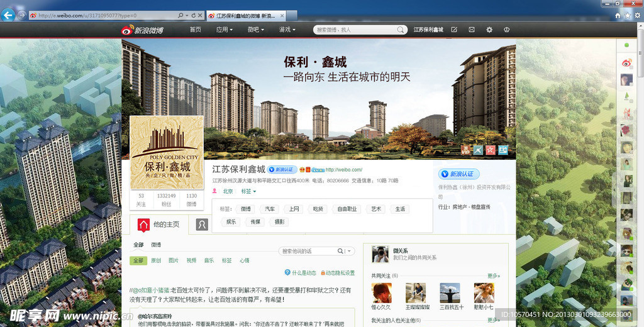Screen dimensions: 644x327
Task: Select the 上网 tag chip
Action: pyautogui.click(x=294, y=209)
